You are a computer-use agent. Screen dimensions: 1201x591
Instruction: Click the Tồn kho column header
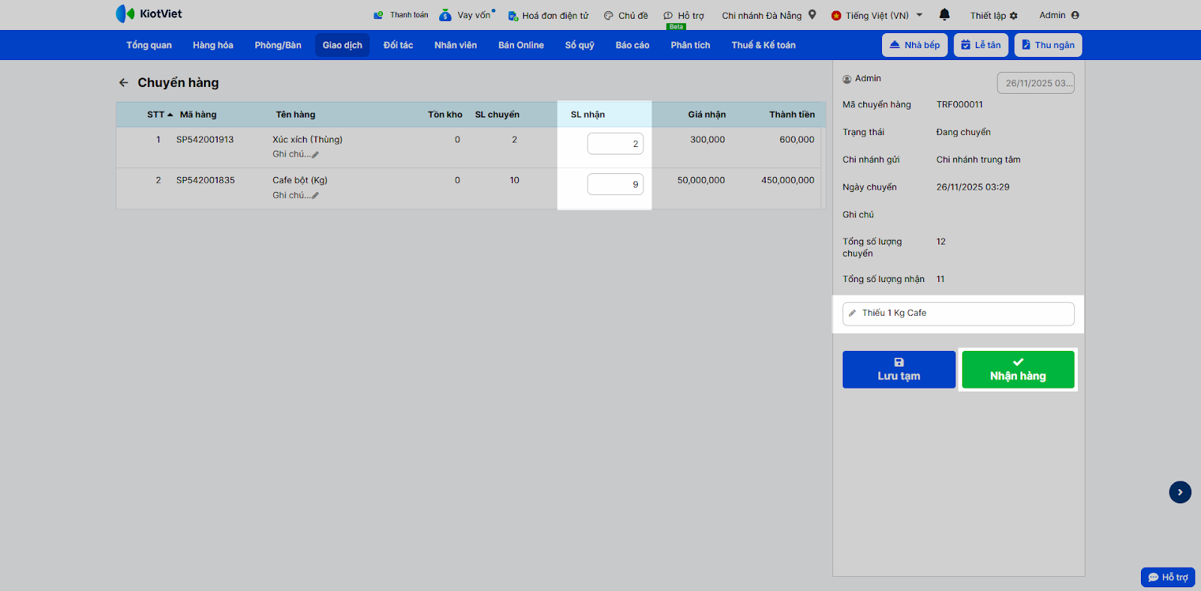coord(445,115)
